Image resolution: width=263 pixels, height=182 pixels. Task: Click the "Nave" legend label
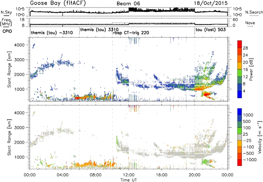(x=250, y=23)
